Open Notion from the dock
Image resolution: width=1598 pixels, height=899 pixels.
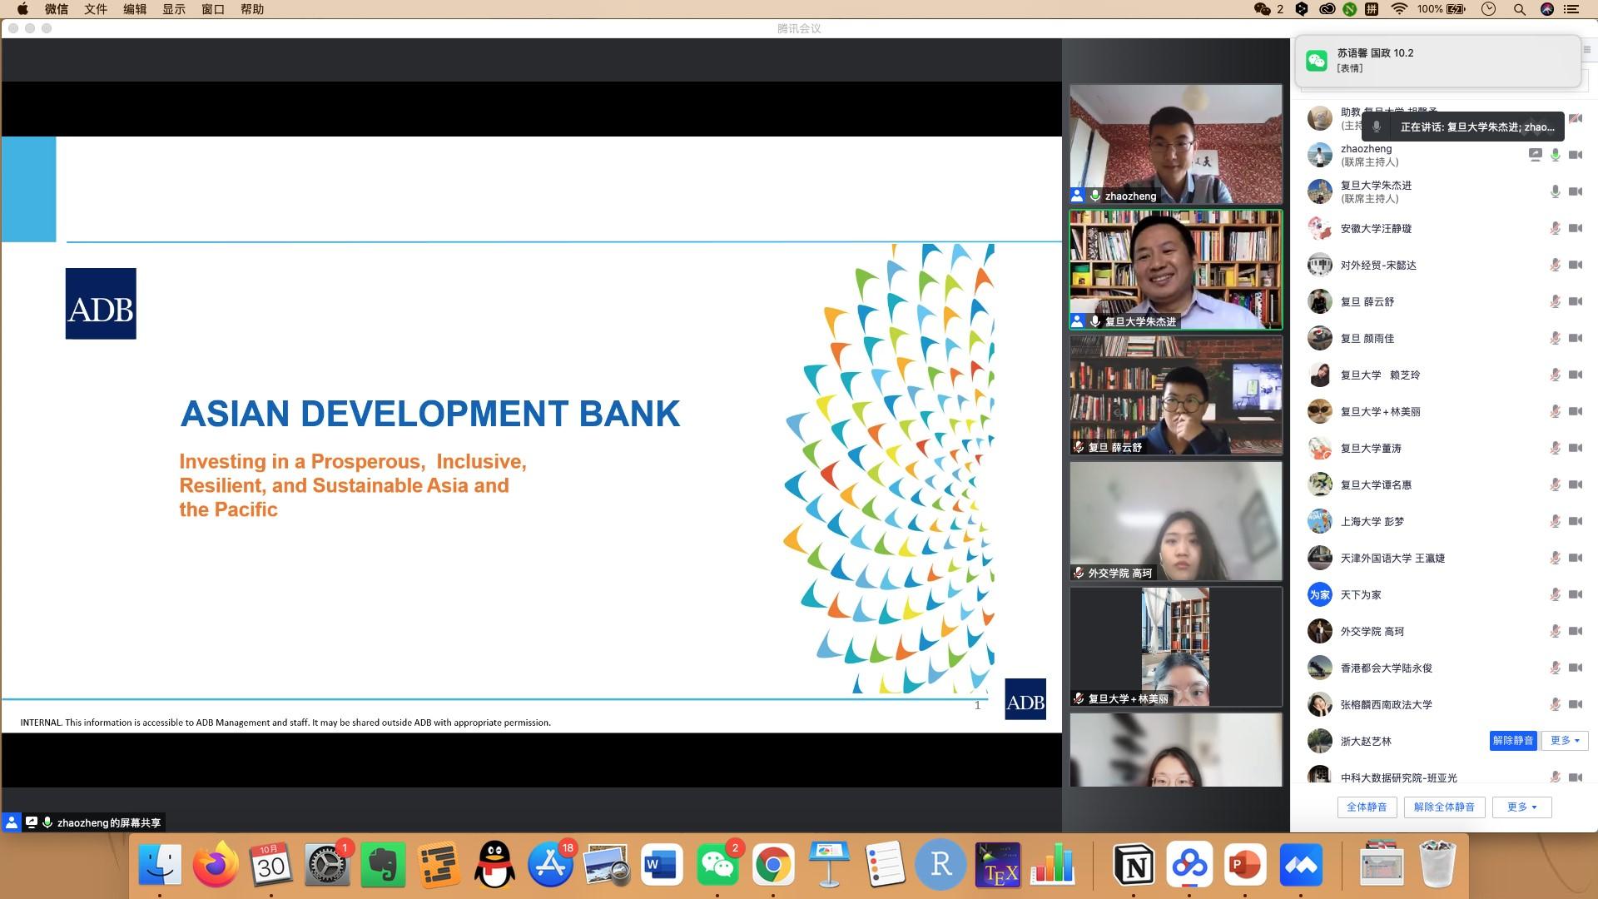point(1134,865)
